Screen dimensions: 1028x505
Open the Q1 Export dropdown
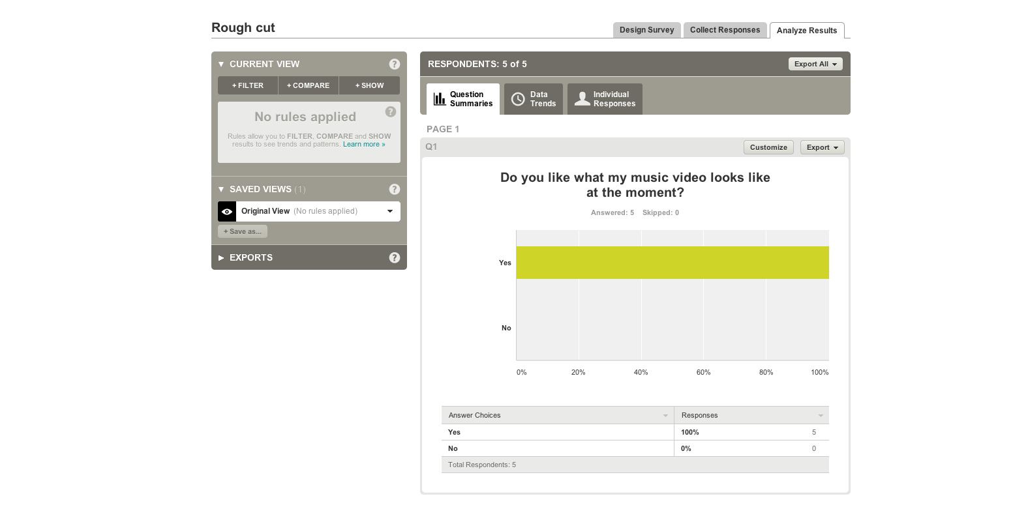pyautogui.click(x=822, y=147)
